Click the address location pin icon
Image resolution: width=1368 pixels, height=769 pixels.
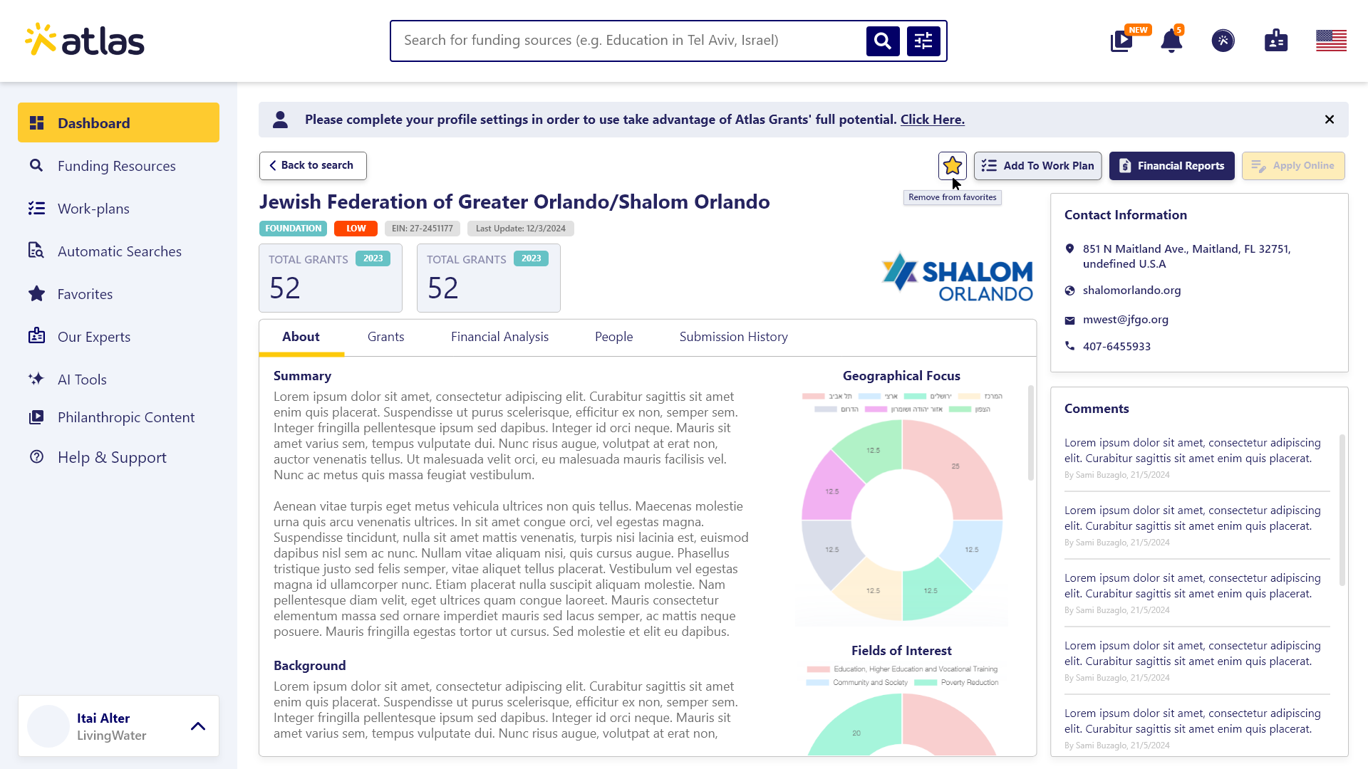(x=1069, y=249)
